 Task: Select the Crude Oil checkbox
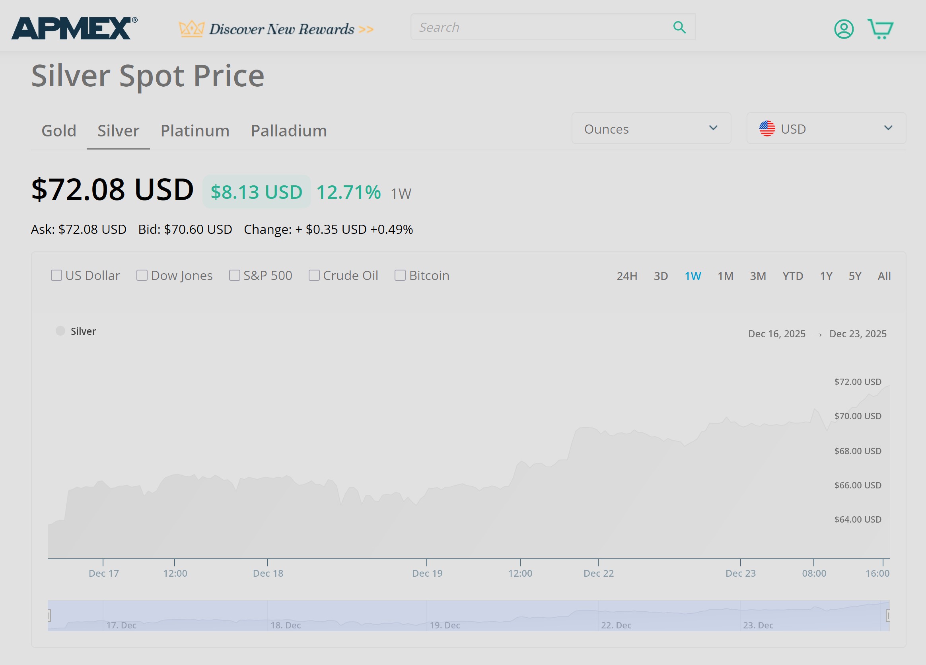tap(313, 275)
